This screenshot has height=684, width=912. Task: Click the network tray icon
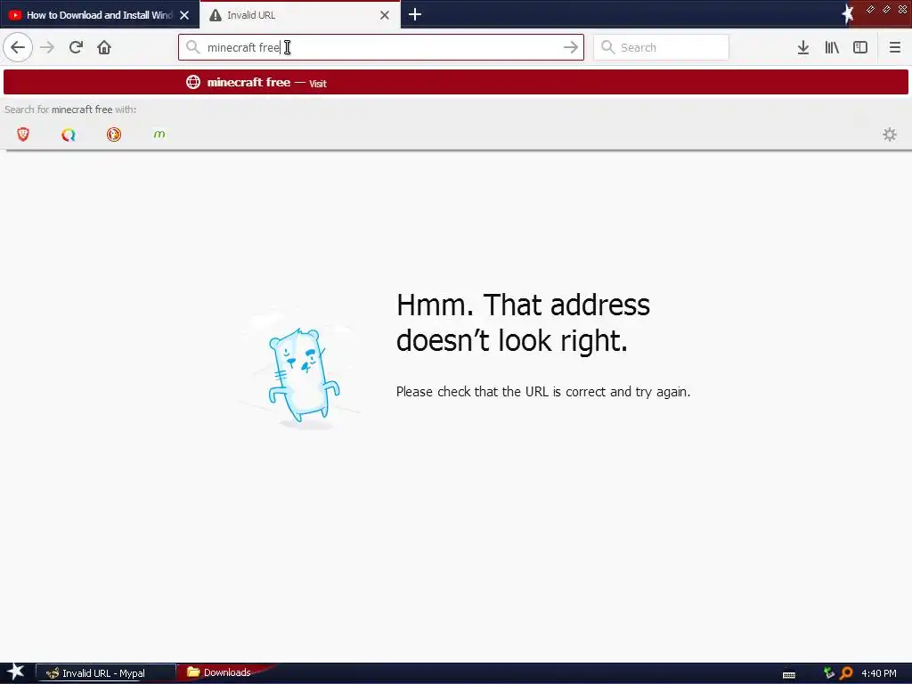coord(829,673)
